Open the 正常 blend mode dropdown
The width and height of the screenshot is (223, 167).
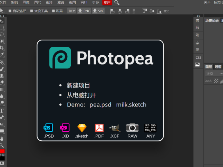(x=214, y=74)
